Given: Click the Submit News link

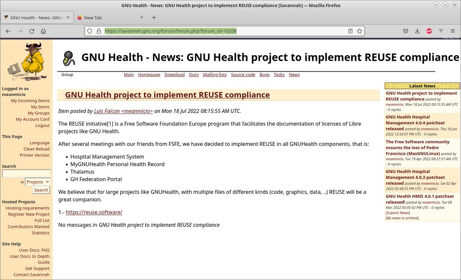Looking at the screenshot, I should (398, 213).
